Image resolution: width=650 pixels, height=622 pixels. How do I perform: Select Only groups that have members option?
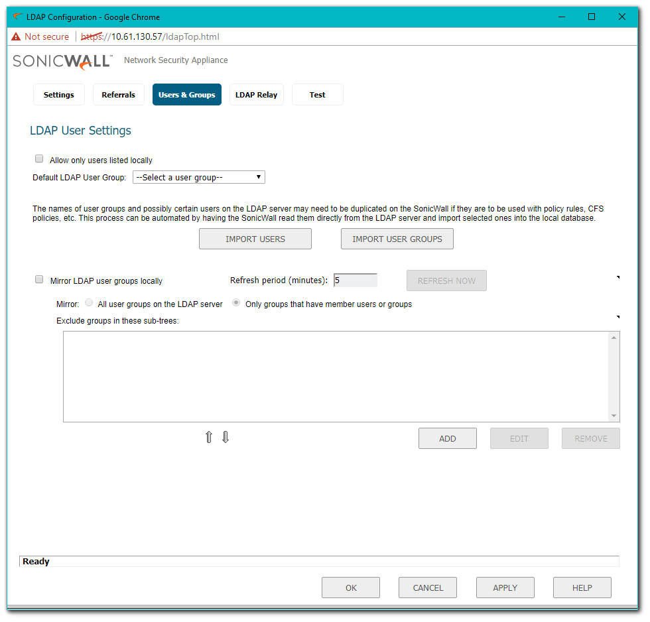tap(236, 304)
